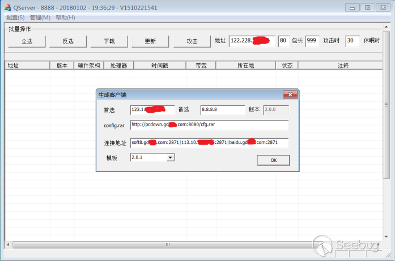Close the QServer window
Screen dimensions: 395x261
(383, 7)
